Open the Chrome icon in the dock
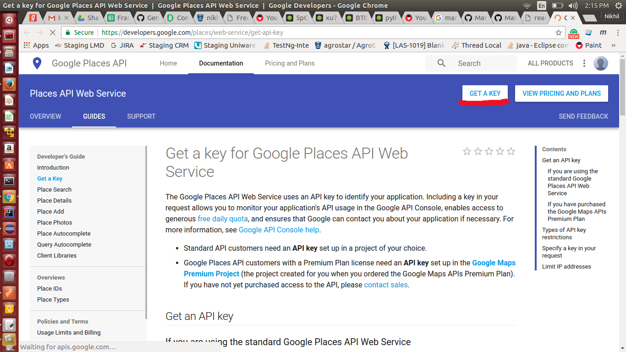 [9, 197]
